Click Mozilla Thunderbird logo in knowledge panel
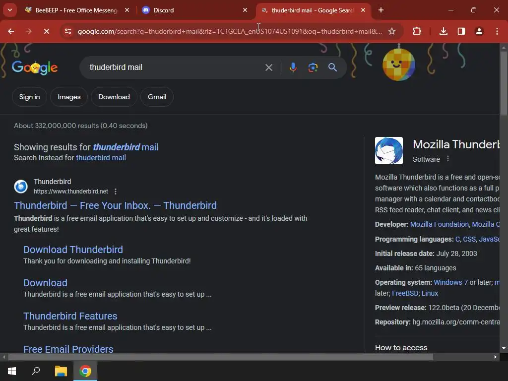508x381 pixels. click(x=389, y=150)
